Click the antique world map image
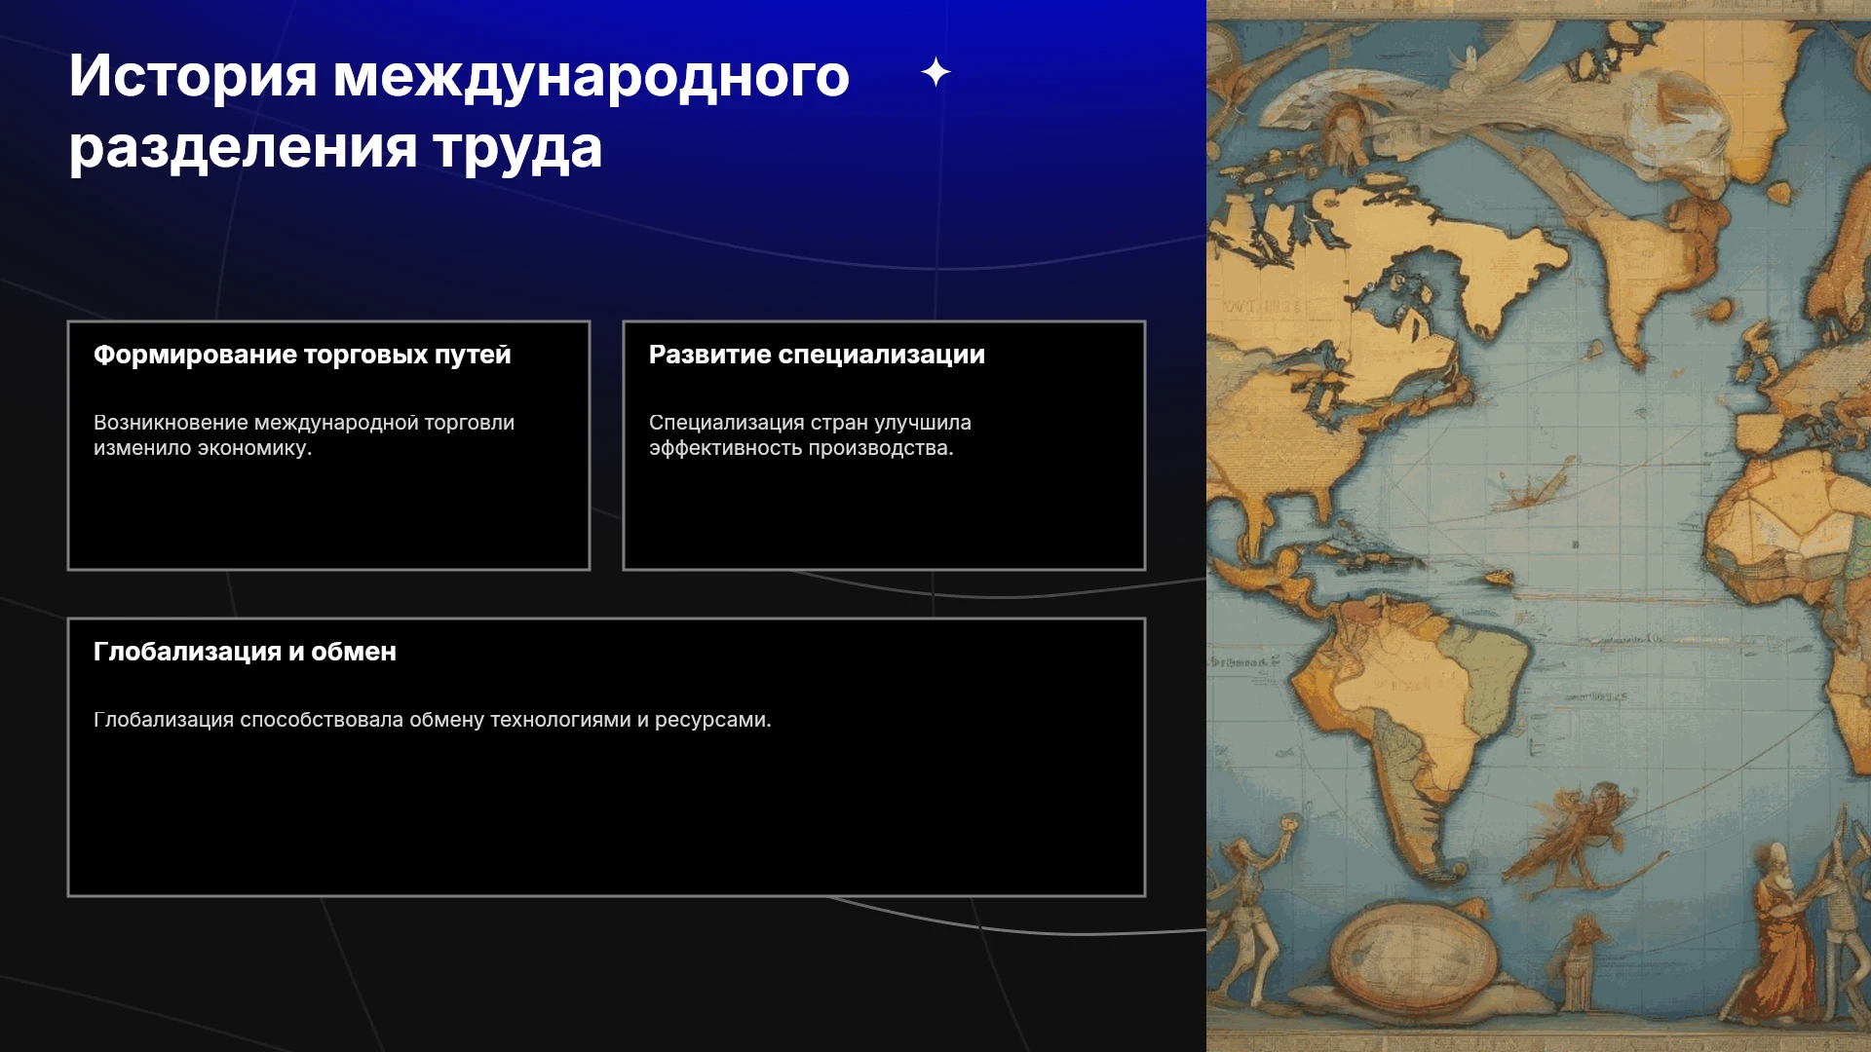This screenshot has width=1871, height=1052. [x=1539, y=526]
